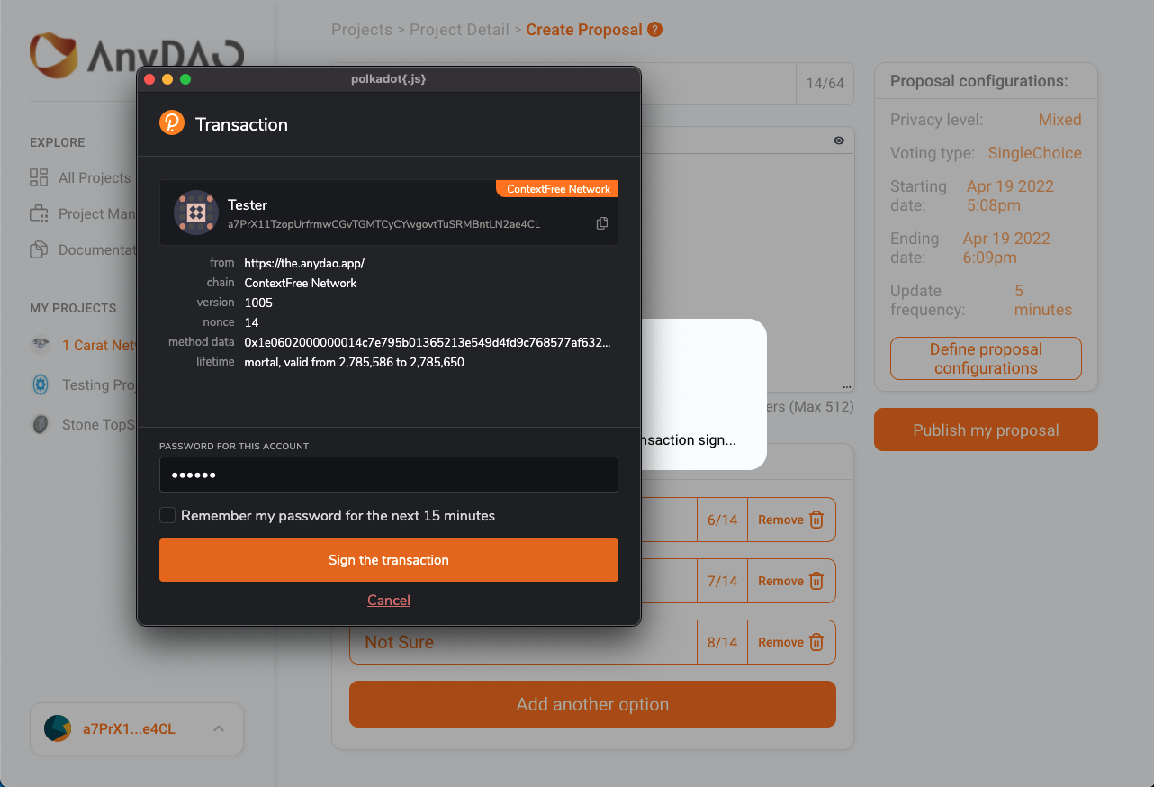Expand the a7PrX1...e4CL account chevron

coord(219,728)
